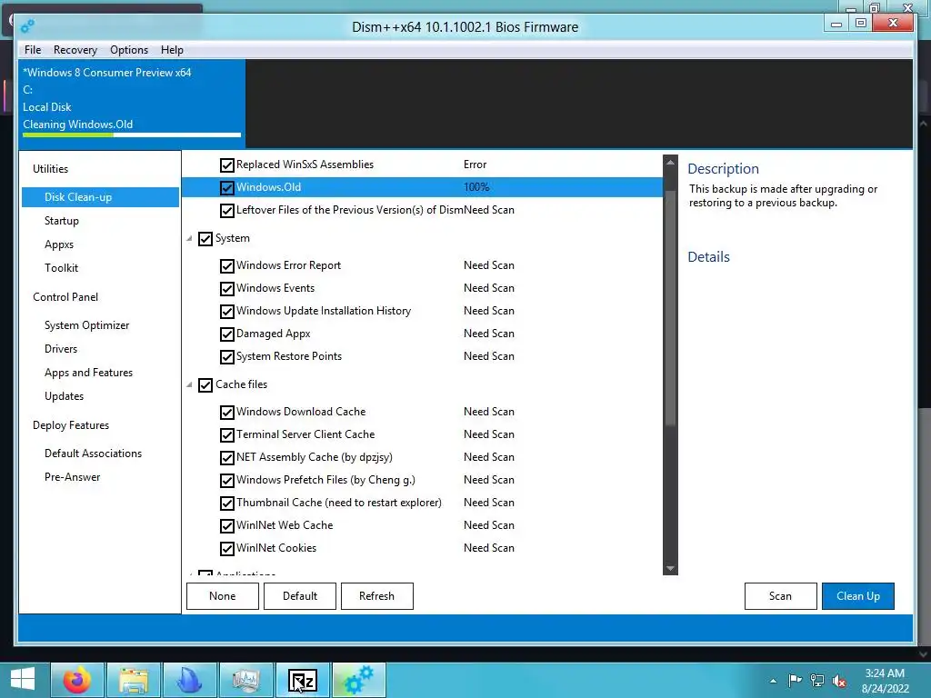Toggle Windows Update Installation History checkbox
Viewport: 931px width, 698px height.
click(x=226, y=311)
